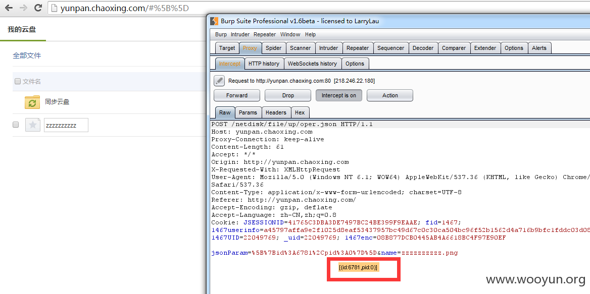Open the Repeater menu in menu bar
This screenshot has height=294, width=590.
pyautogui.click(x=265, y=34)
